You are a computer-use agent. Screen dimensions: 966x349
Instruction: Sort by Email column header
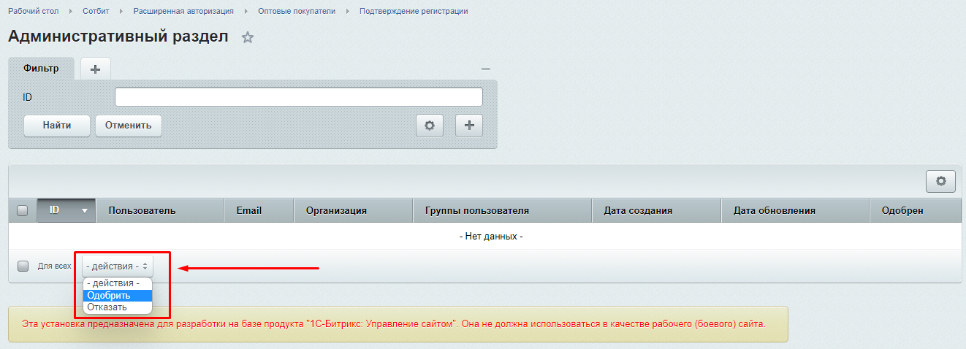click(x=259, y=210)
